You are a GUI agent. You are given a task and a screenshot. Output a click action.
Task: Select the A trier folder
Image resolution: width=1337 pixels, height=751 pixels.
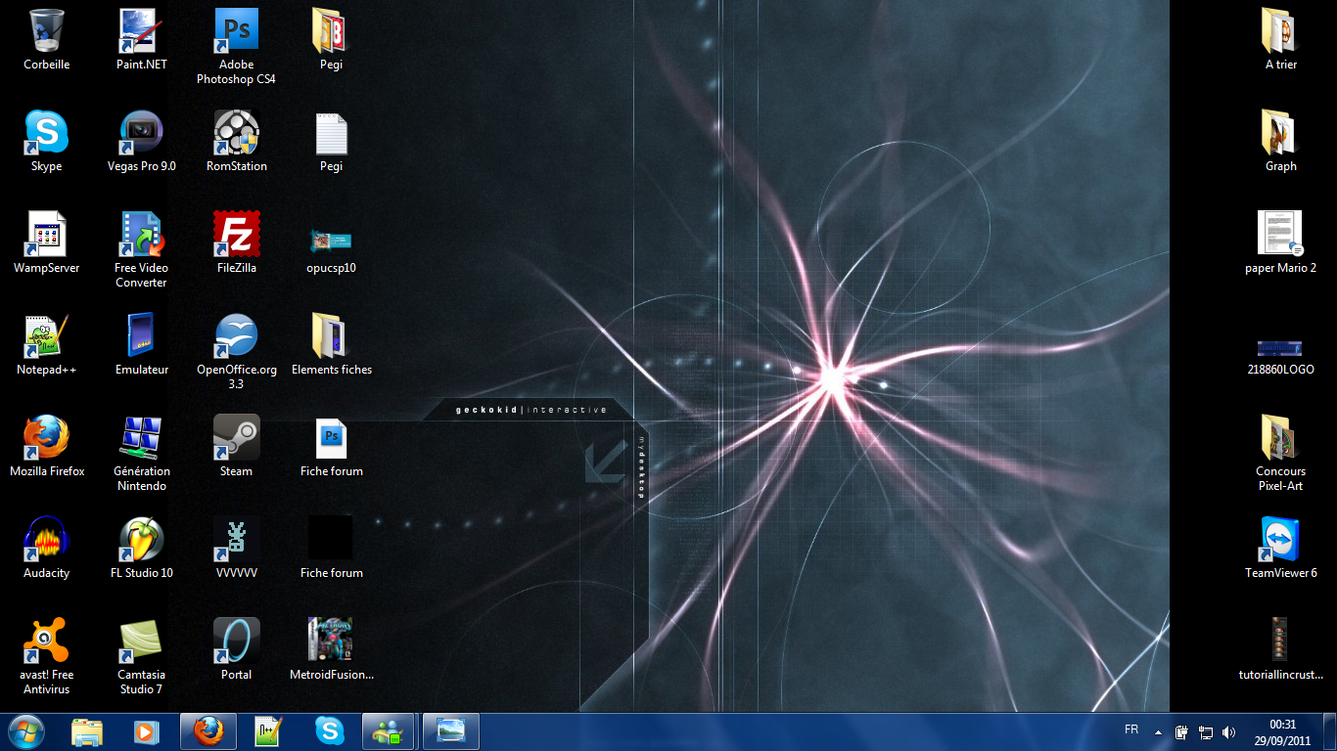point(1280,31)
